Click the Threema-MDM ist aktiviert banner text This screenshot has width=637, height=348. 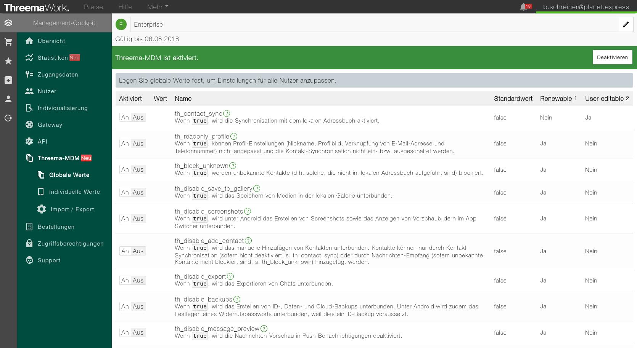[x=157, y=58]
